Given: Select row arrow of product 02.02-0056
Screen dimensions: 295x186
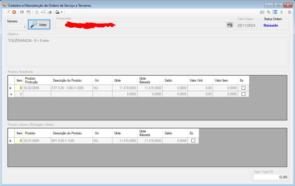Looking at the screenshot, I should (11, 88).
